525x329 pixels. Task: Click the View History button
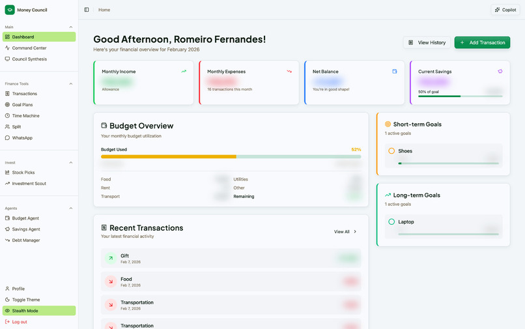coord(427,42)
